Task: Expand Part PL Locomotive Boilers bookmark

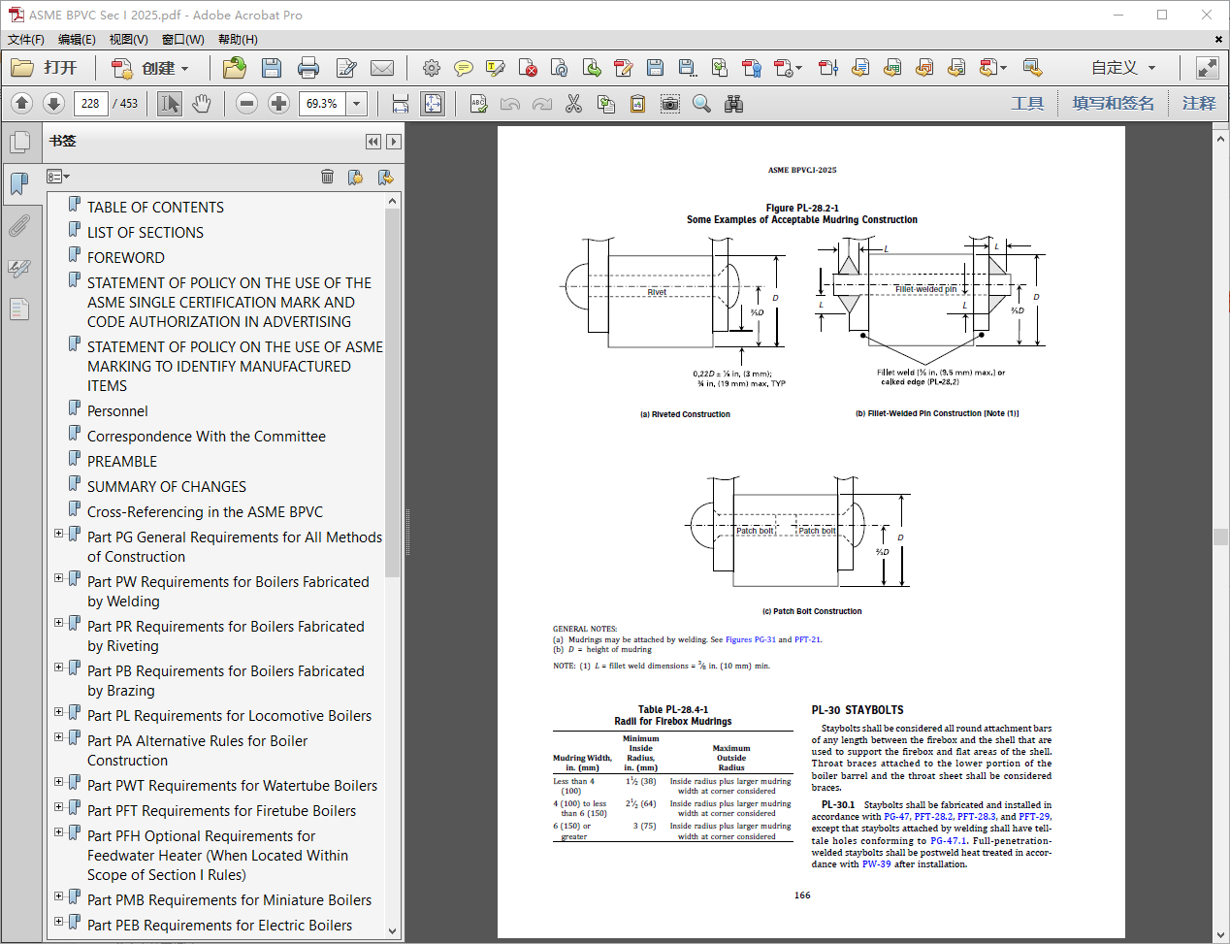Action: tap(58, 712)
